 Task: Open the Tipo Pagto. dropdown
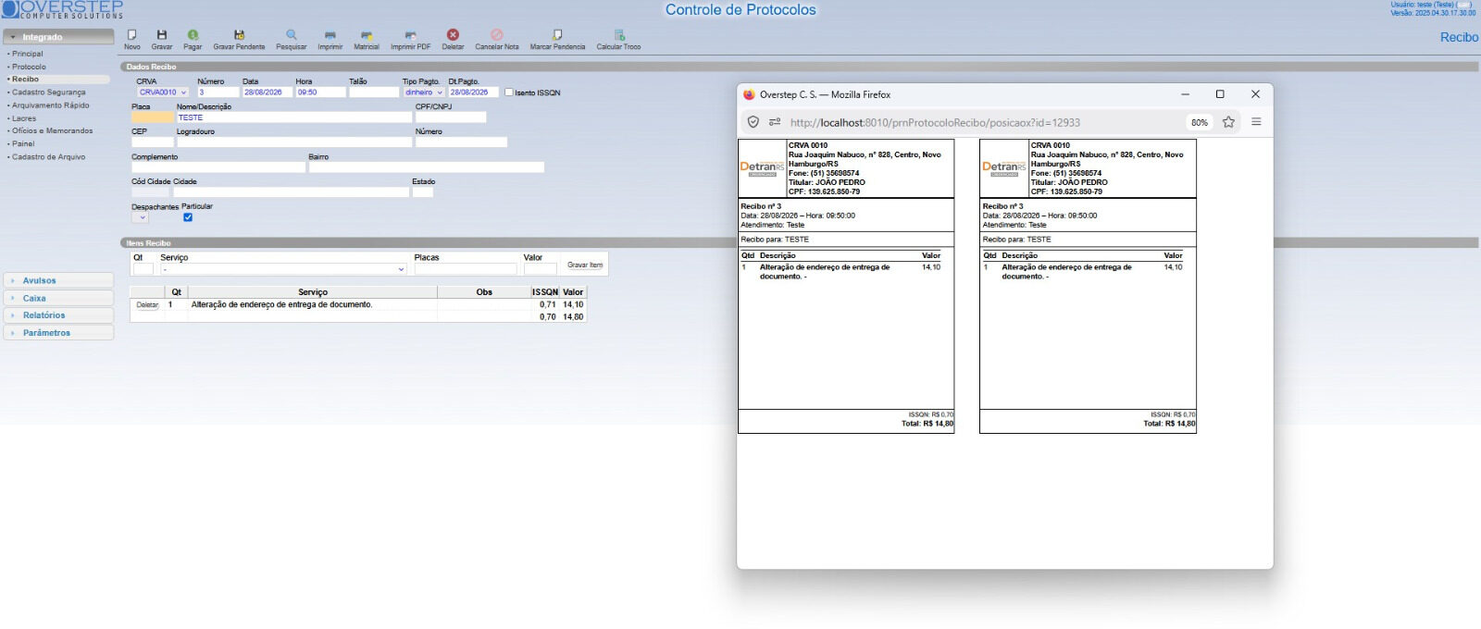pos(424,92)
